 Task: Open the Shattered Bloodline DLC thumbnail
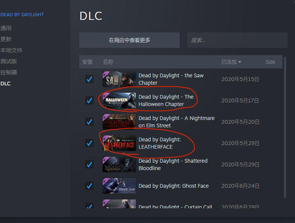[x=119, y=165]
